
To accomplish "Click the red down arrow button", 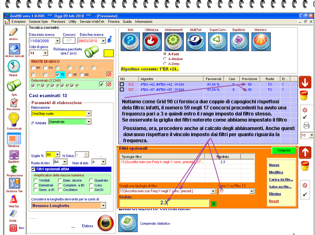I will (x=305, y=82).
